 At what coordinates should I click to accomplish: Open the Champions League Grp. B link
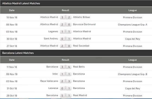tap(132, 74)
